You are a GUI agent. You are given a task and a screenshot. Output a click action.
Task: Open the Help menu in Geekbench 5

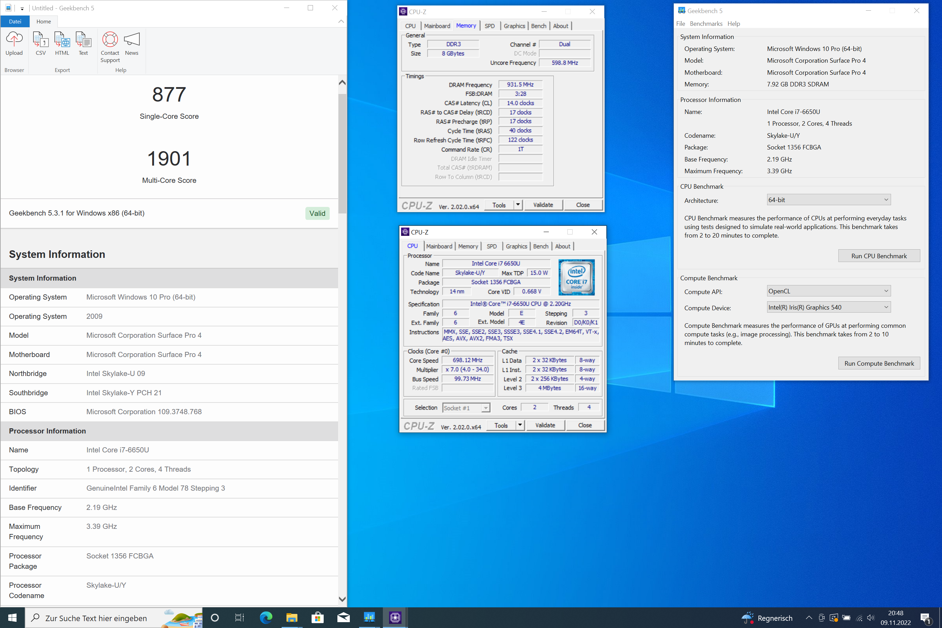pos(733,24)
